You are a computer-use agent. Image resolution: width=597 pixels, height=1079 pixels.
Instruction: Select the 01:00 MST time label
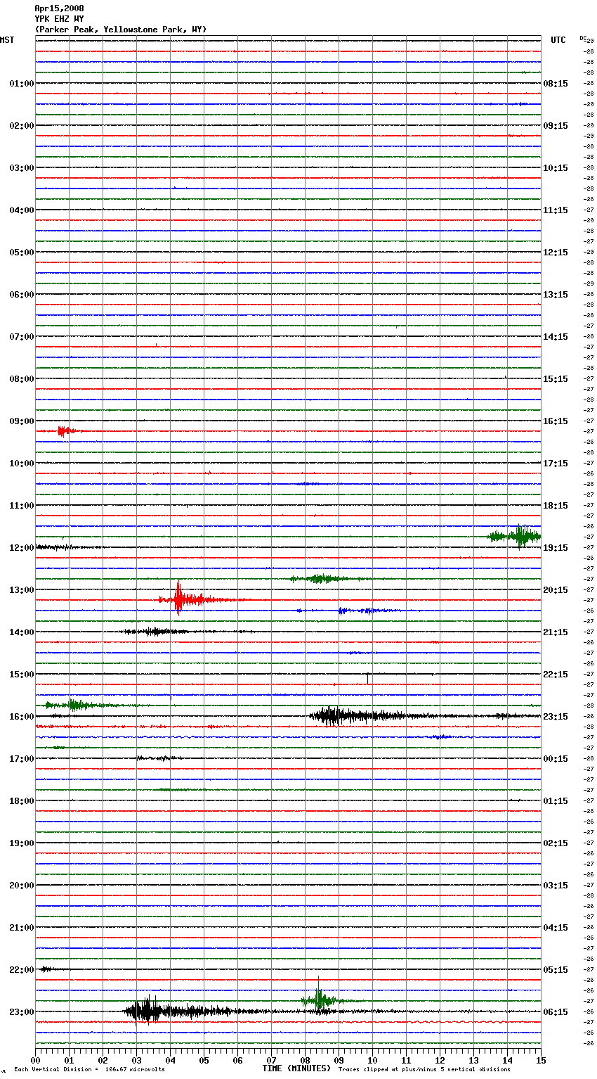(x=22, y=84)
